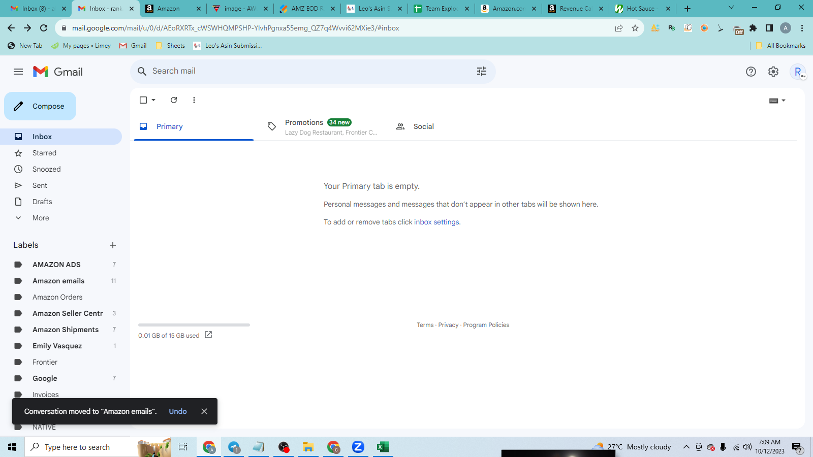
Task: Open the Gmail main menu hamburger icon
Action: point(18,72)
